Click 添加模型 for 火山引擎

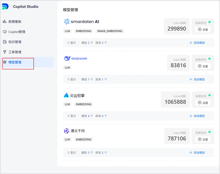point(197,116)
